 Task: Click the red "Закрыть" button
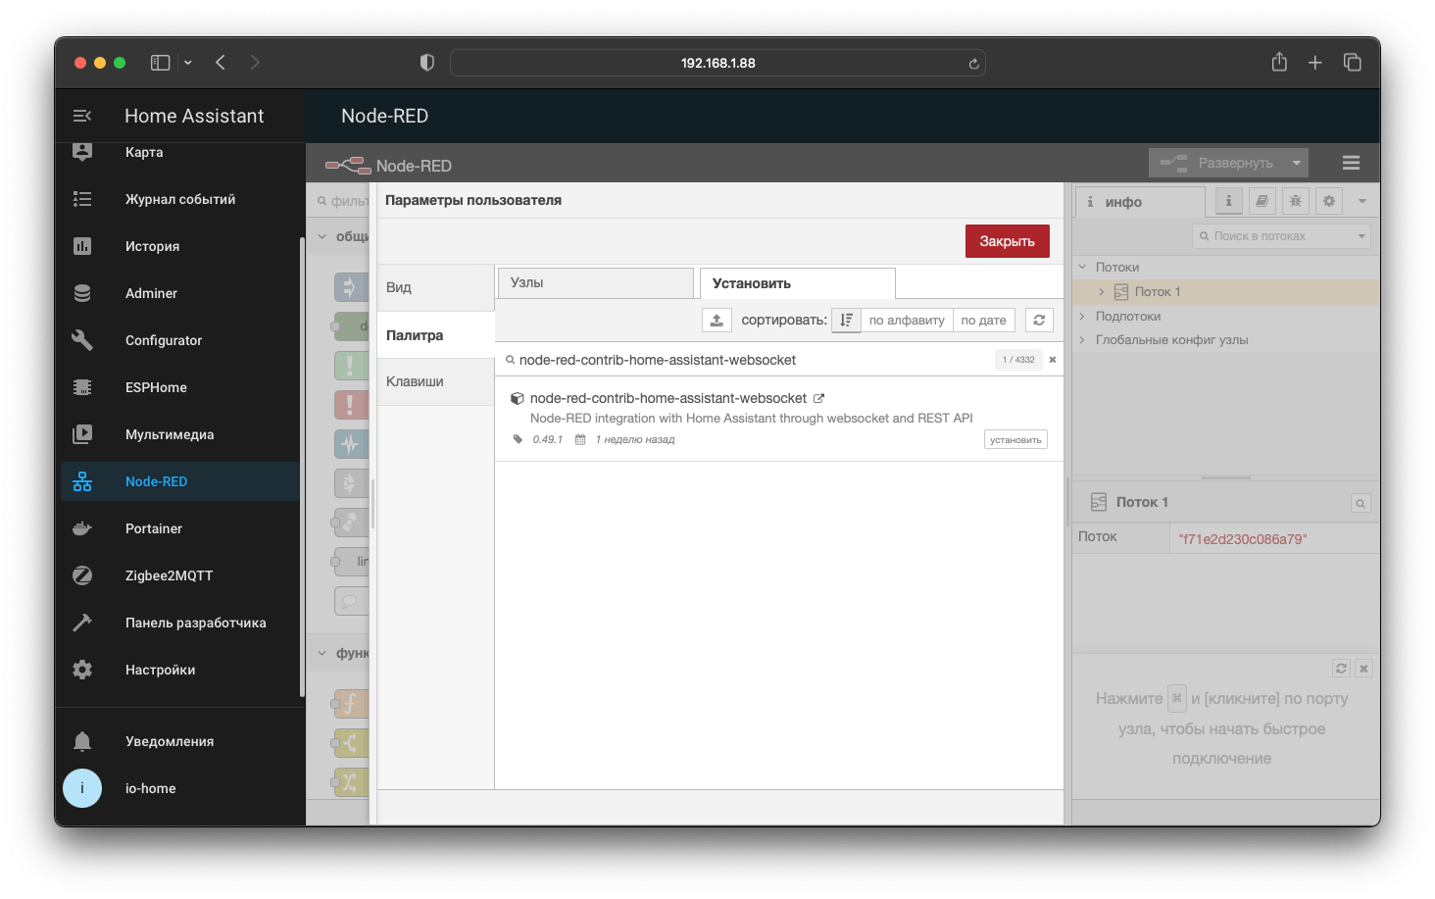pos(1007,240)
